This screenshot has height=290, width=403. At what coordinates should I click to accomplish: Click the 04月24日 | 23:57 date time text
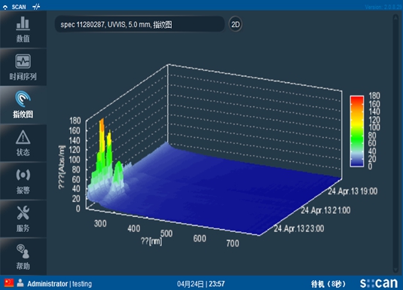tap(200, 284)
